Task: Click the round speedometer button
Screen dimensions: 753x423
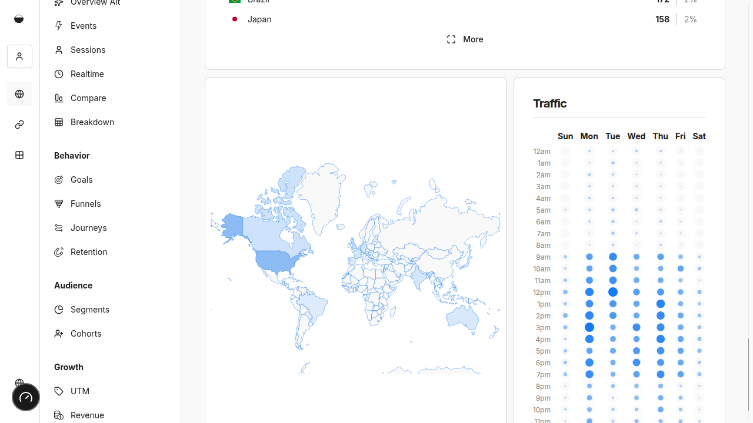Action: (26, 397)
